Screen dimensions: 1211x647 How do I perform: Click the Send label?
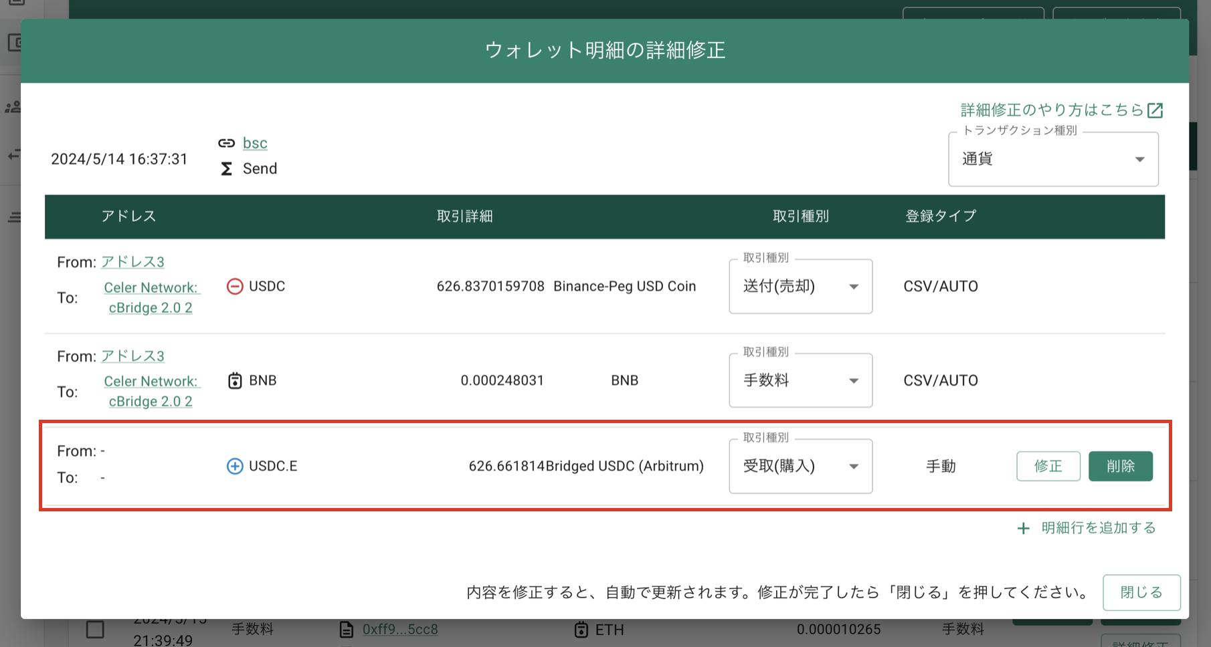(x=260, y=168)
